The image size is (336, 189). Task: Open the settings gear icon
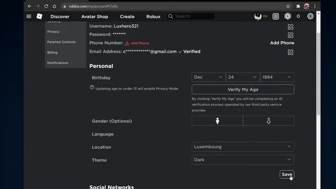pos(310,16)
